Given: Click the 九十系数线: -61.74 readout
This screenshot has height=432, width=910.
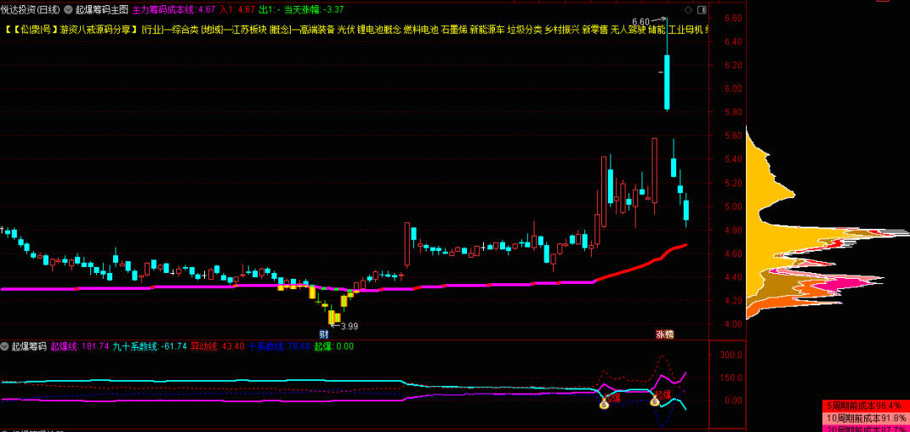Looking at the screenshot, I should [x=150, y=346].
